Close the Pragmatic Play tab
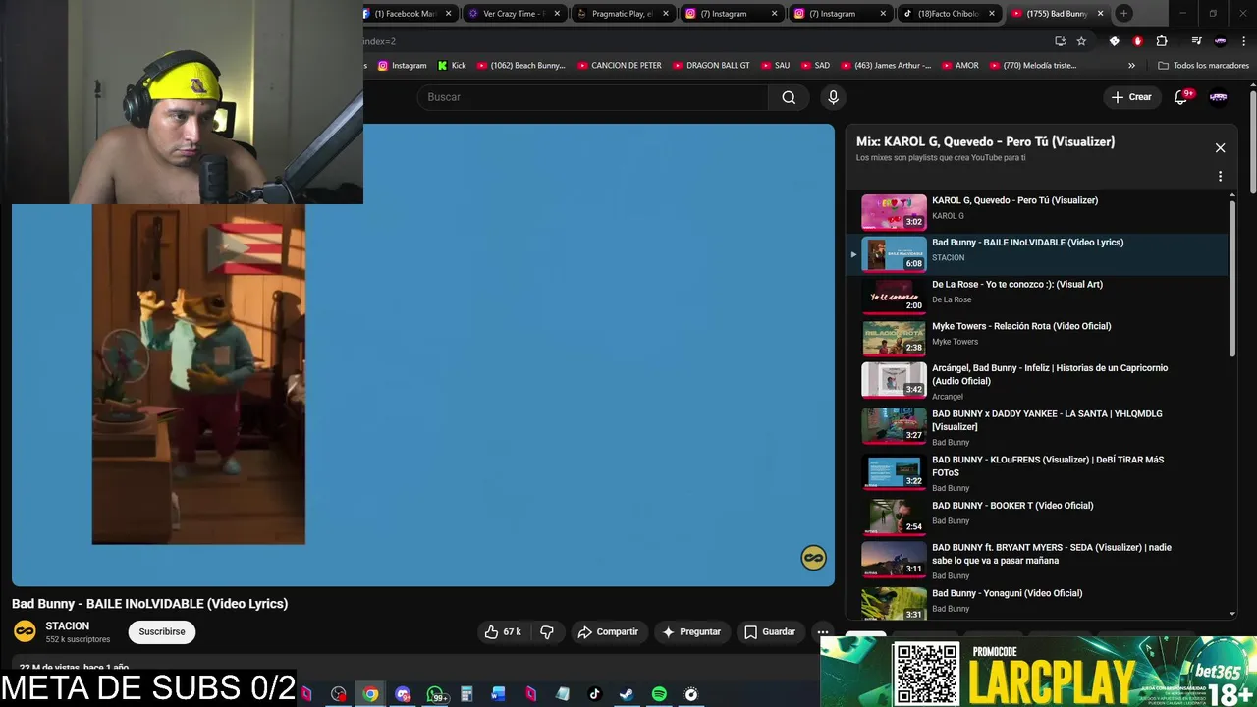The height and width of the screenshot is (707, 1257). pos(666,14)
